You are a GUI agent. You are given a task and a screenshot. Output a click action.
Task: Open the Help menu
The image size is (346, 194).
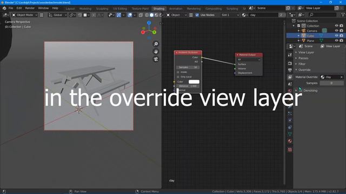55,8
